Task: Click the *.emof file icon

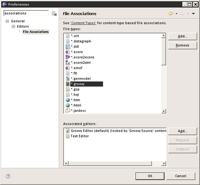Action: tap(68, 68)
